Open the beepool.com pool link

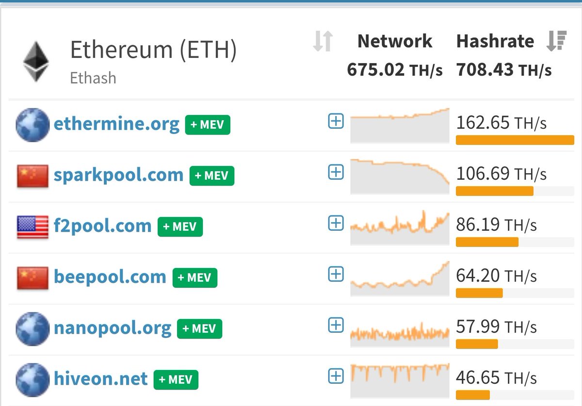[x=110, y=277]
